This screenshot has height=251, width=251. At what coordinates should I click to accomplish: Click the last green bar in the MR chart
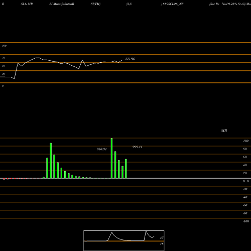[x=126, y=169]
